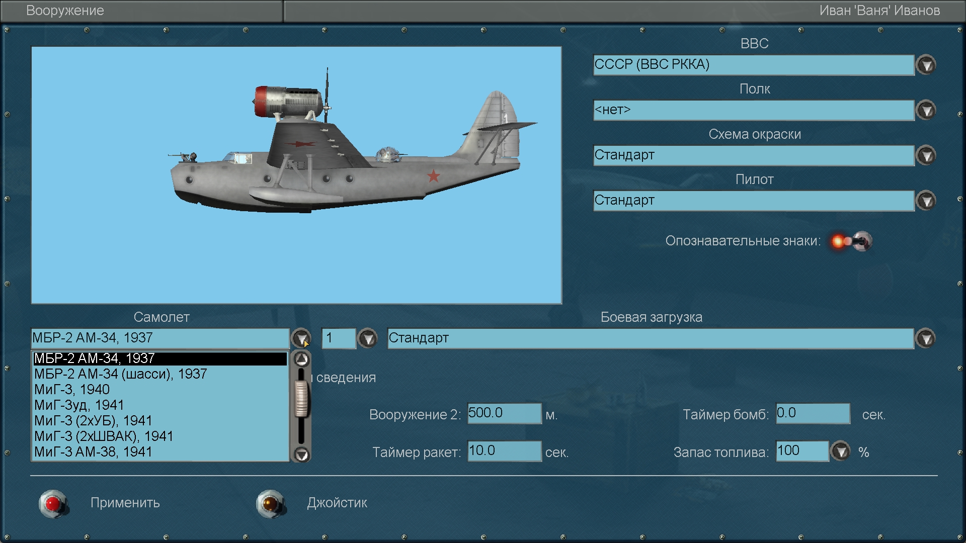The width and height of the screenshot is (966, 543).
Task: Open Запас топлива percent dropdown arrow
Action: tap(841, 451)
